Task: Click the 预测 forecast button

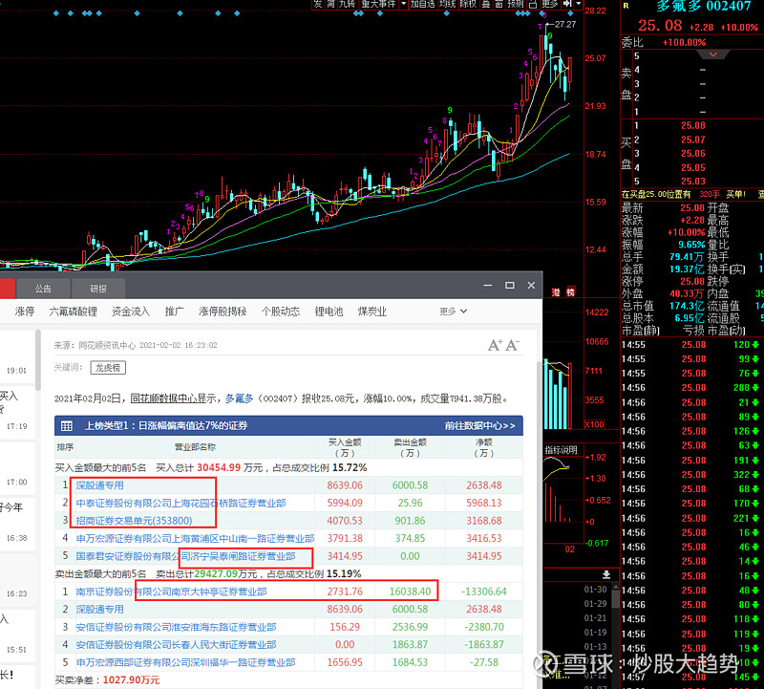Action: tap(516, 4)
